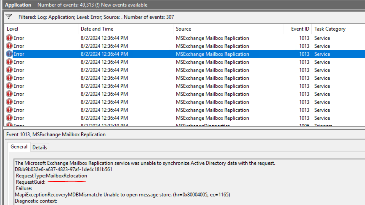Click the 'RequestGuid:' label

pyautogui.click(x=31, y=182)
